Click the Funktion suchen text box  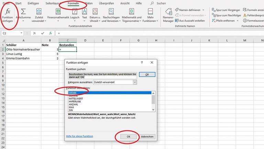pyautogui.click(x=102, y=76)
